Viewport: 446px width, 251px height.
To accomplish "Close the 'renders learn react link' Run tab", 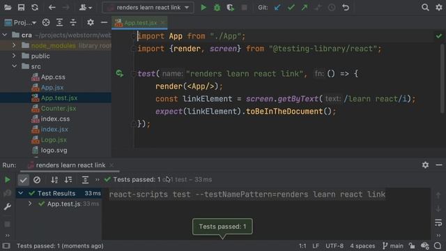I will (x=111, y=165).
